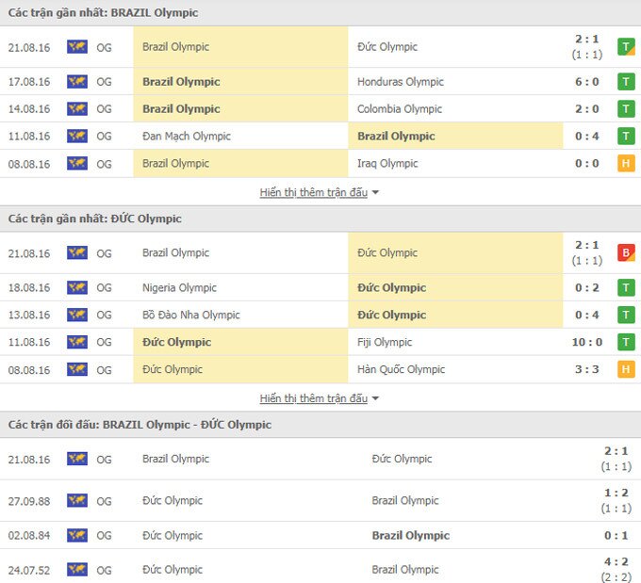Screen dimensions: 641x583
Task: Open the Fiji Olympic team link
Action: 385,342
